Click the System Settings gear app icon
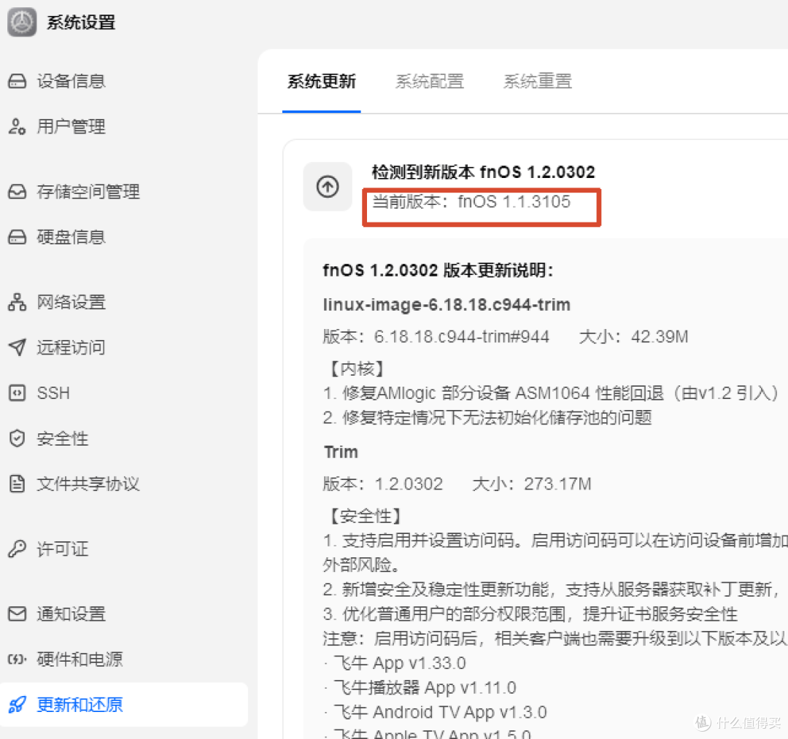The image size is (788, 739). pos(22,22)
